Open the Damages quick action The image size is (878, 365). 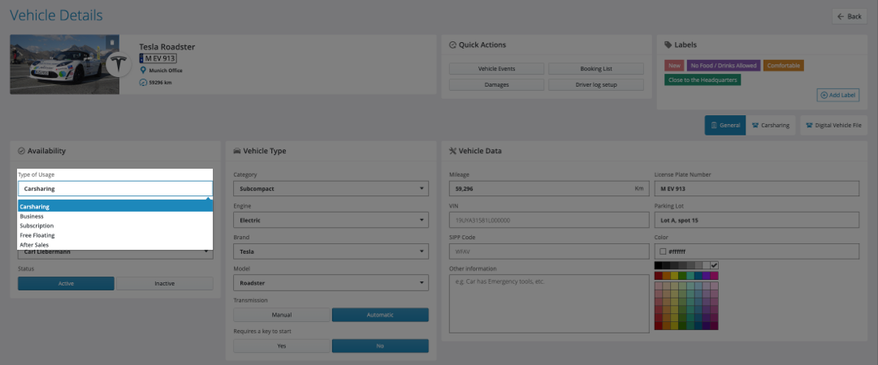pyautogui.click(x=497, y=84)
